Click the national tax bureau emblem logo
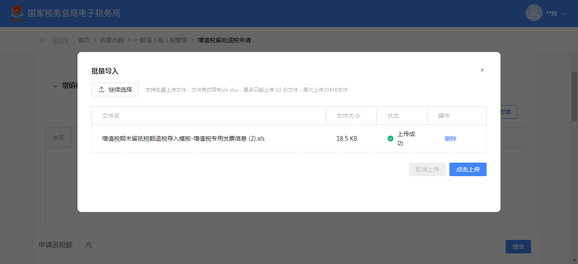578x264 pixels. point(17,14)
